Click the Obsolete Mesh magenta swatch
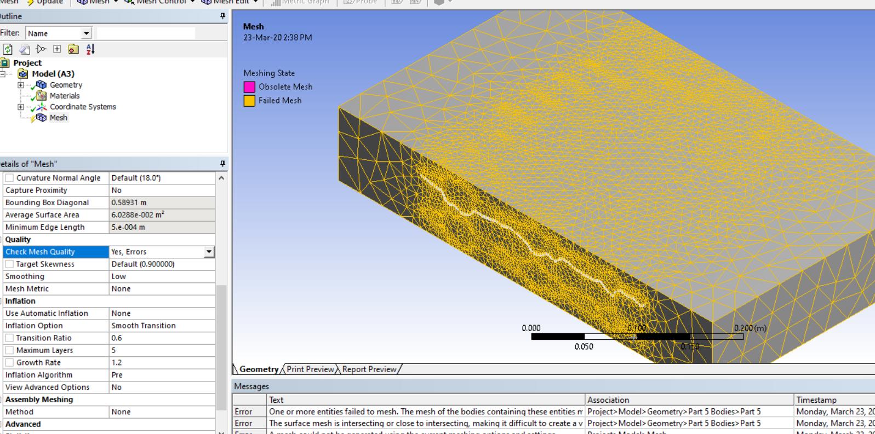The width and height of the screenshot is (875, 434). tap(249, 87)
